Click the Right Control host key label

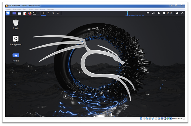coord(177,118)
